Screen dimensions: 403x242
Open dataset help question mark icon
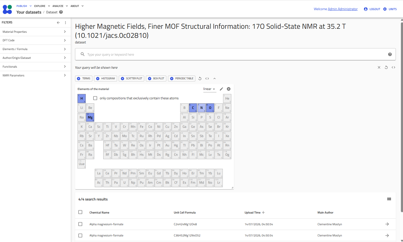click(x=61, y=12)
